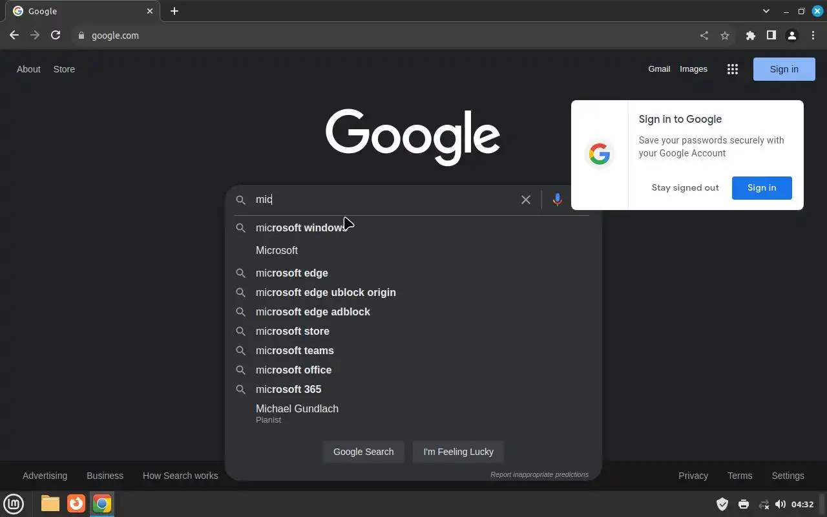This screenshot has width=827, height=517.
Task: Click Stay signed out
Action: point(685,187)
